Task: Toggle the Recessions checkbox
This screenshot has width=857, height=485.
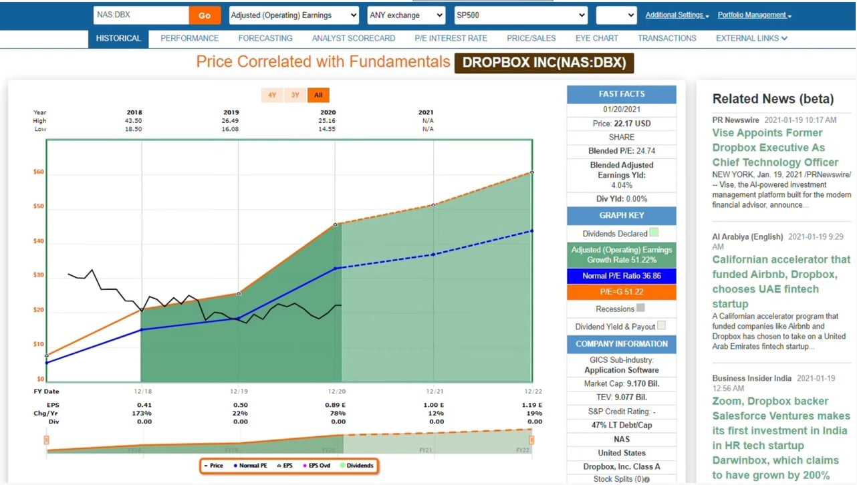Action: tap(640, 309)
